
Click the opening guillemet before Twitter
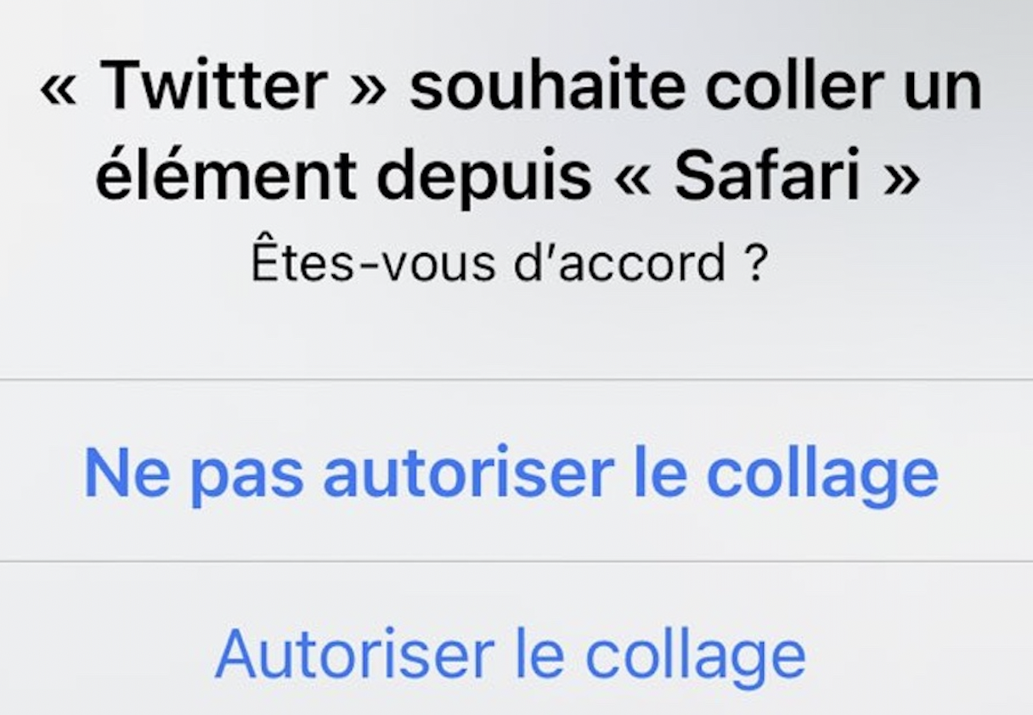(x=59, y=90)
